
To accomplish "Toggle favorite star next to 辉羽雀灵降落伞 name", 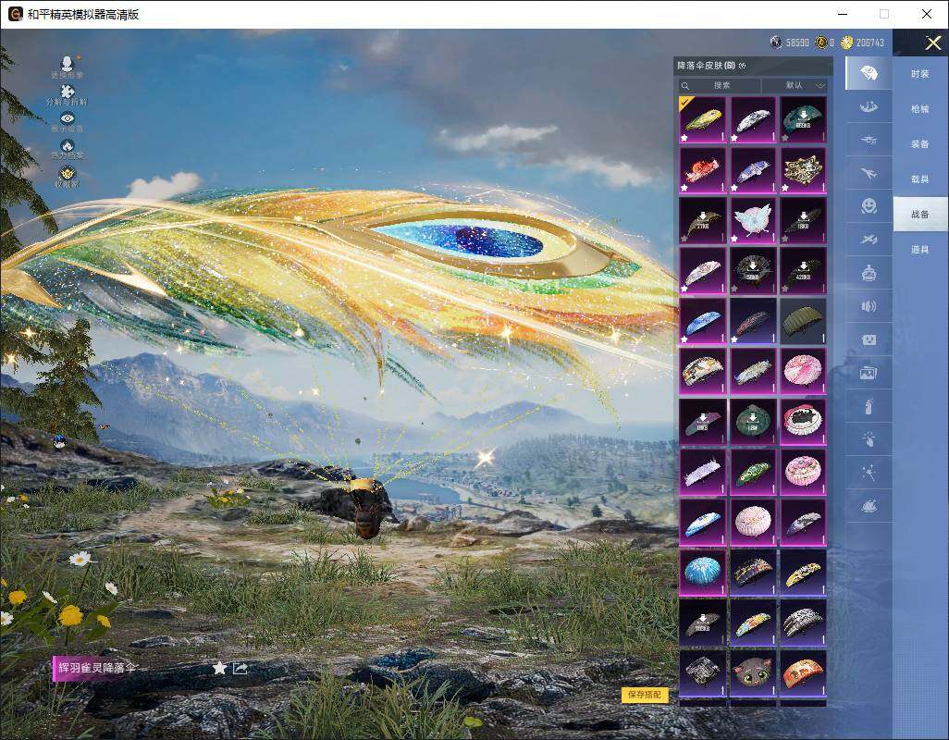I will (220, 668).
